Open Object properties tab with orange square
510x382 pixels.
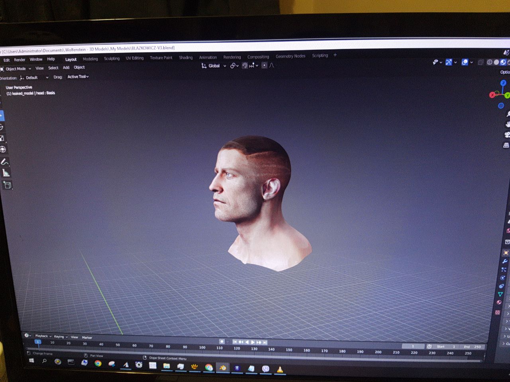(506, 253)
